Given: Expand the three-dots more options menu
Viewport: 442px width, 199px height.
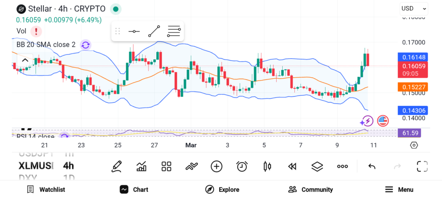Looking at the screenshot, I should click(343, 166).
